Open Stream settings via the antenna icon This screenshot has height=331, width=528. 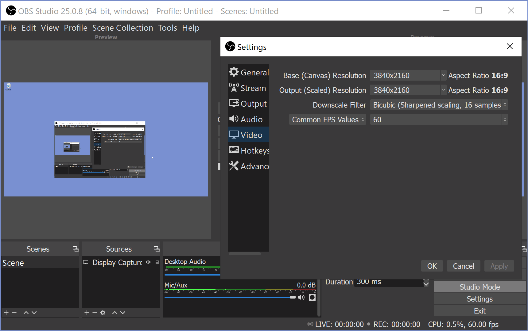click(234, 88)
